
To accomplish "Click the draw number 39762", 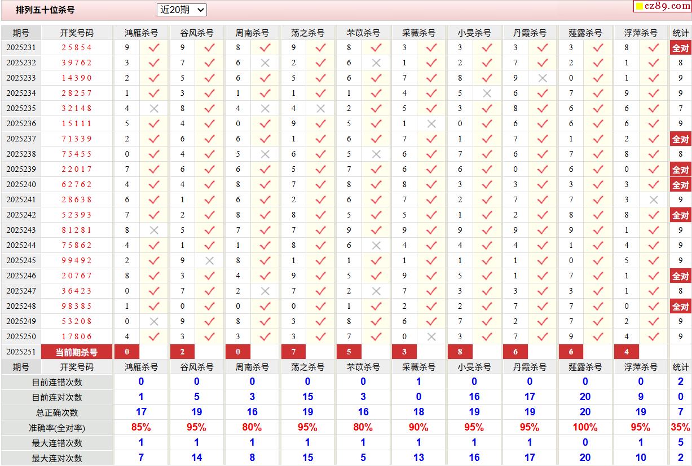I will 77,63.
